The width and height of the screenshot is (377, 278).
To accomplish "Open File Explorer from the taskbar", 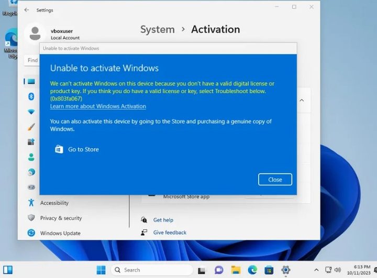I will click(x=236, y=270).
